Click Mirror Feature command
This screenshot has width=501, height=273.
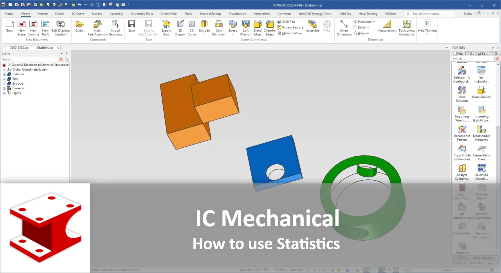[x=290, y=33]
